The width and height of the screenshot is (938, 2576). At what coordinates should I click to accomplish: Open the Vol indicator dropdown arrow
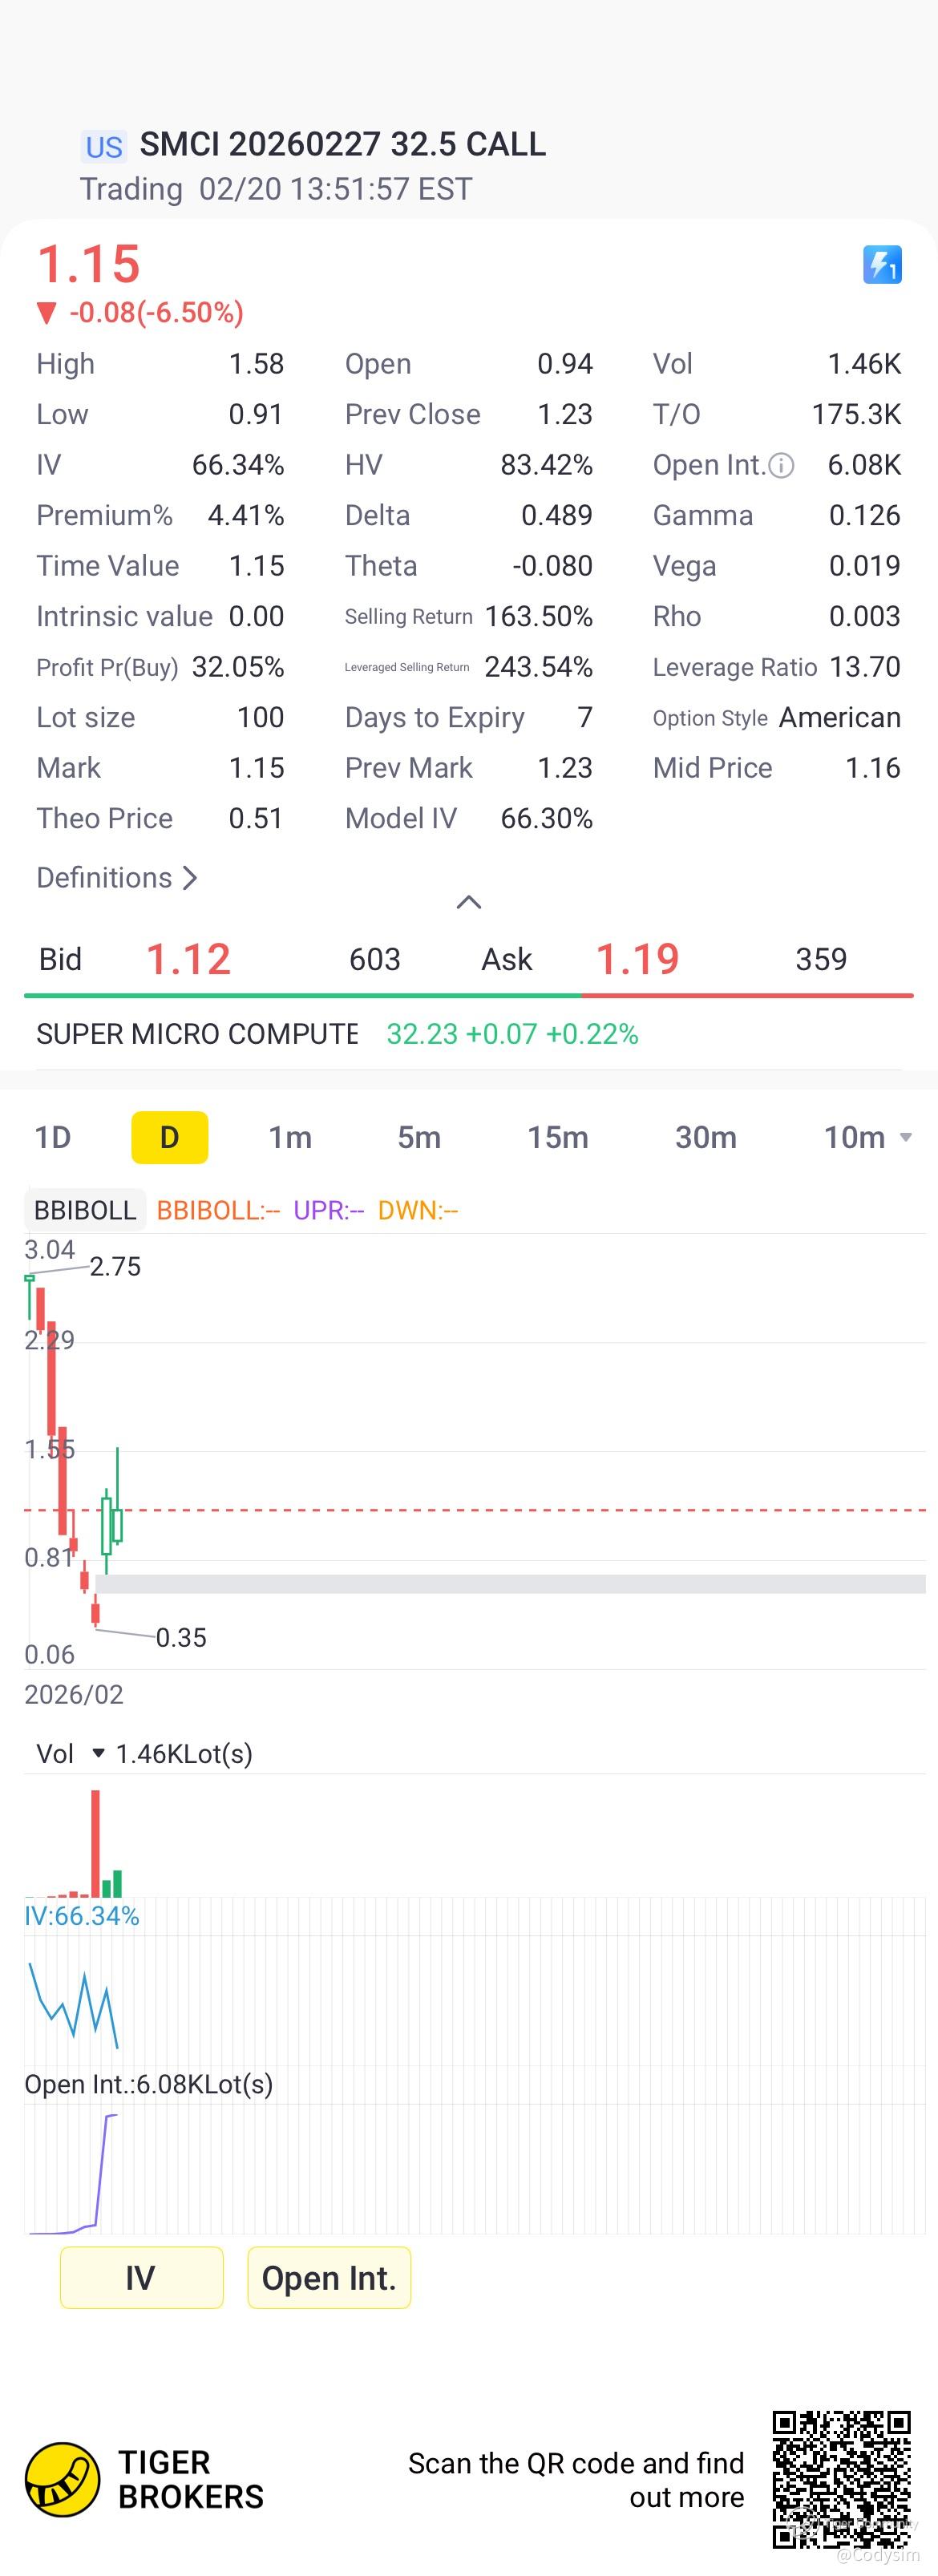[98, 1753]
